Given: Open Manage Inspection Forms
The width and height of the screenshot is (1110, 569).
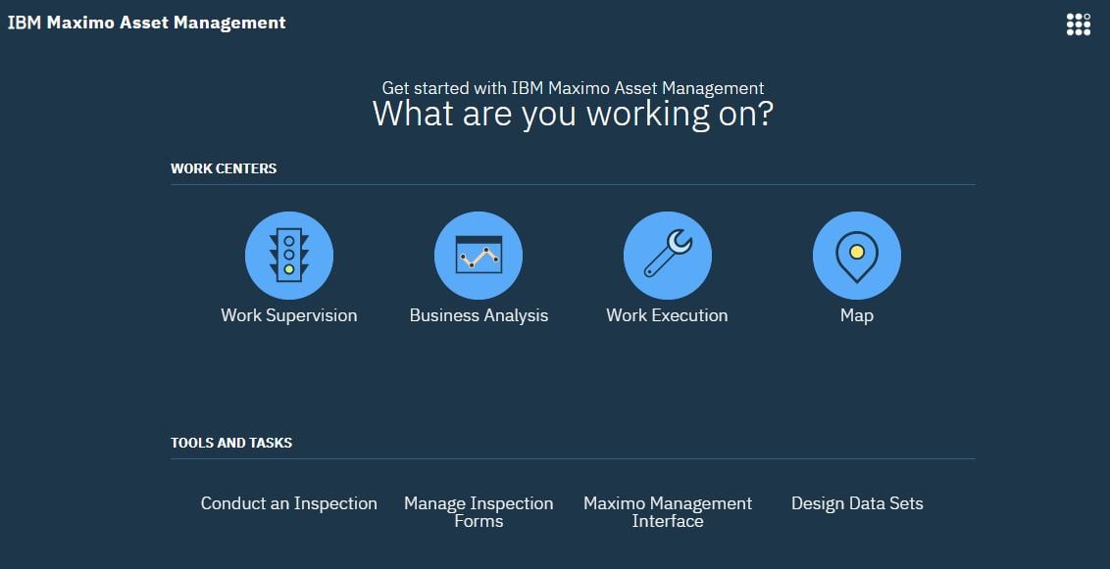Looking at the screenshot, I should coord(479,511).
